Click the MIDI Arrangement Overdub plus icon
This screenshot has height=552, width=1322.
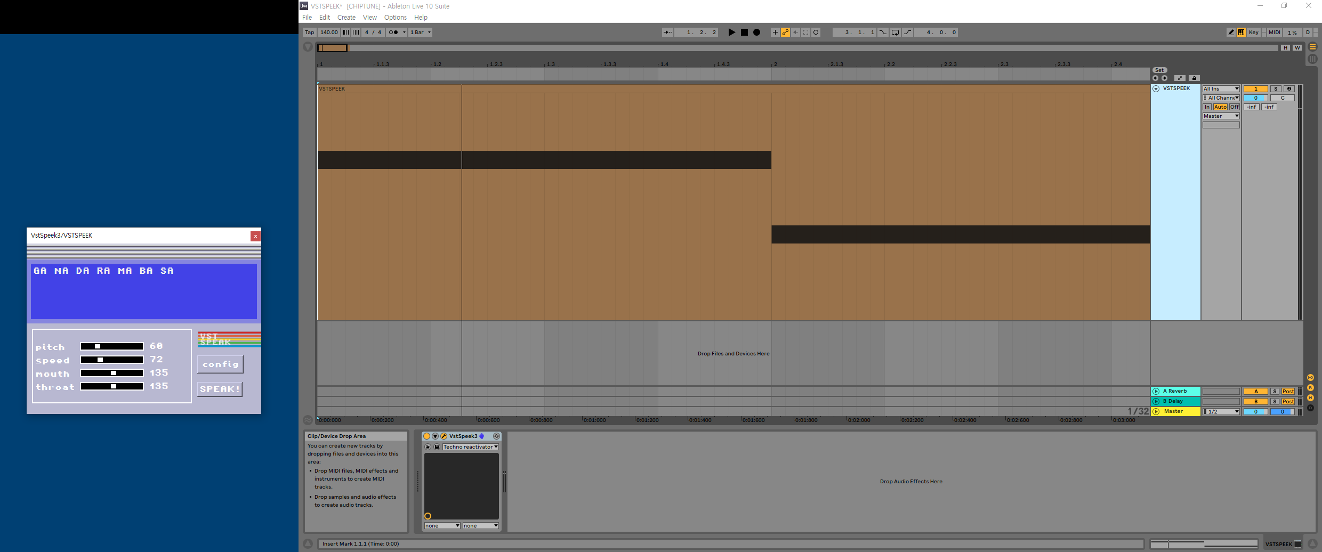coord(775,33)
